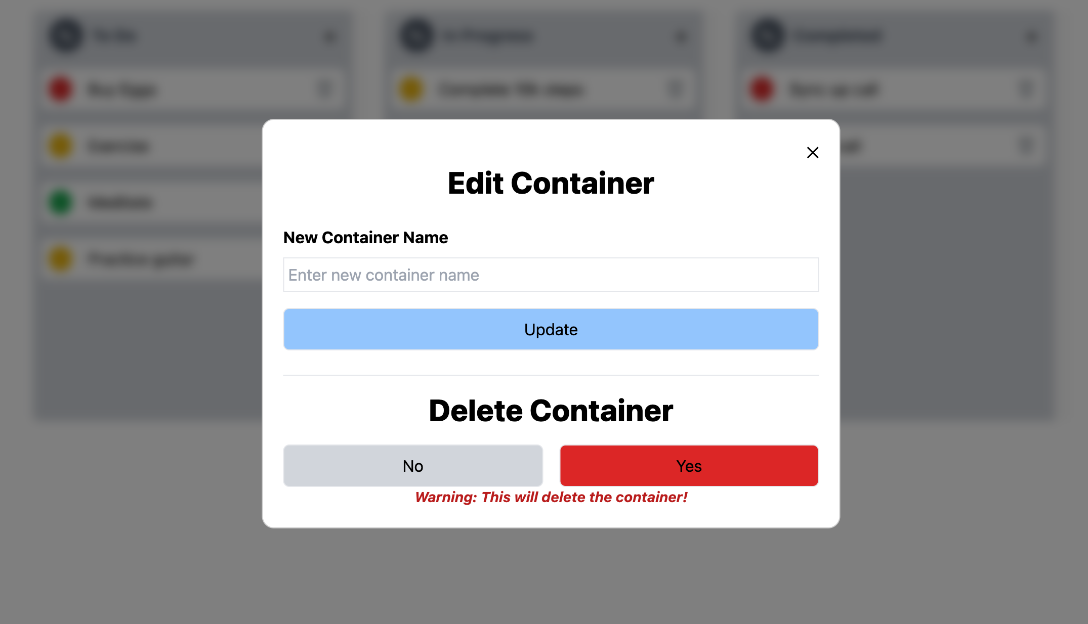Select the Exercise task card title
The width and height of the screenshot is (1088, 624).
click(118, 146)
